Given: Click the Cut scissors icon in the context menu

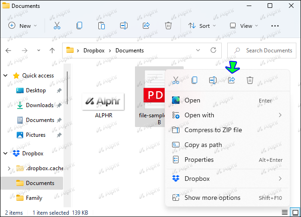Looking at the screenshot, I should (176, 80).
